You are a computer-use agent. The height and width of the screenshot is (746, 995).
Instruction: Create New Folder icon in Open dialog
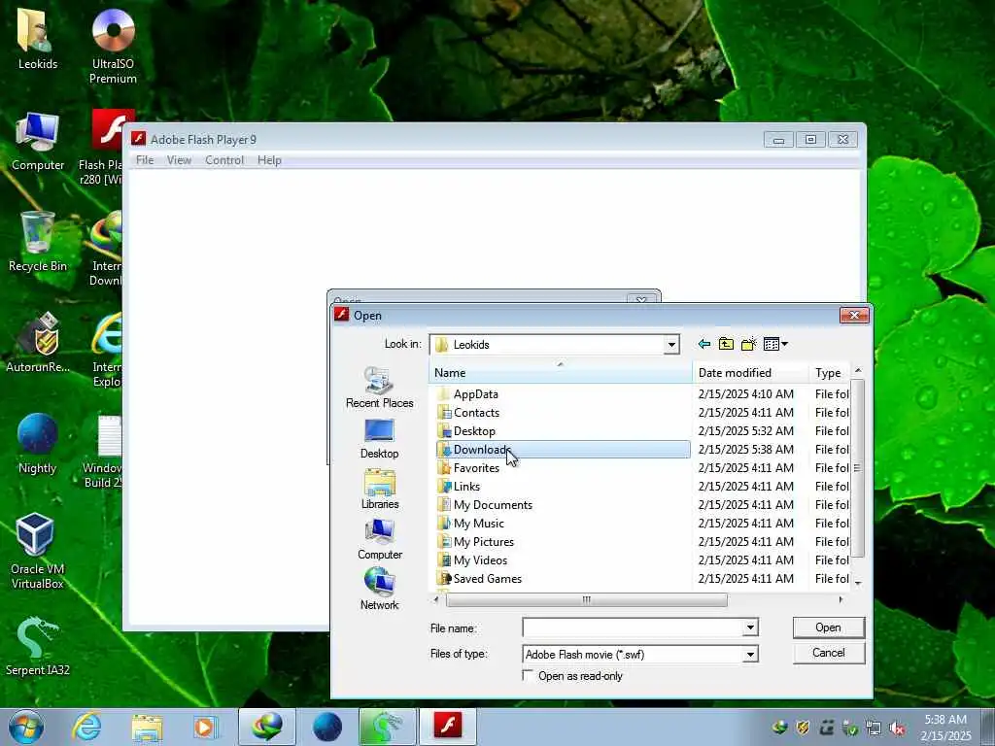(749, 344)
